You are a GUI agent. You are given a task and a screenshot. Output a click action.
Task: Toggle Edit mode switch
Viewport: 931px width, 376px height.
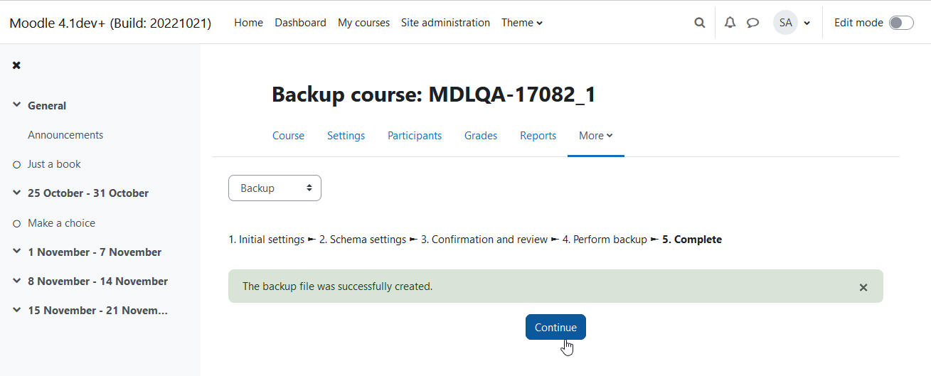click(901, 23)
